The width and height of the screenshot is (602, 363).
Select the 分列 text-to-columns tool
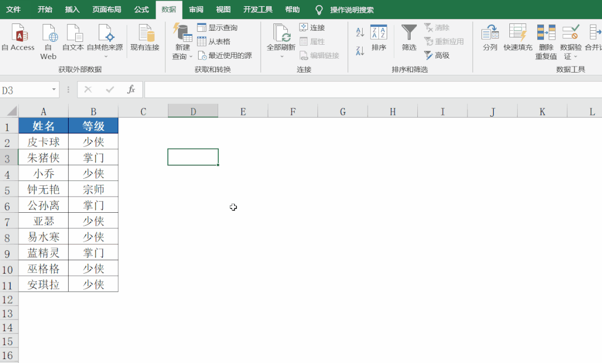(490, 39)
